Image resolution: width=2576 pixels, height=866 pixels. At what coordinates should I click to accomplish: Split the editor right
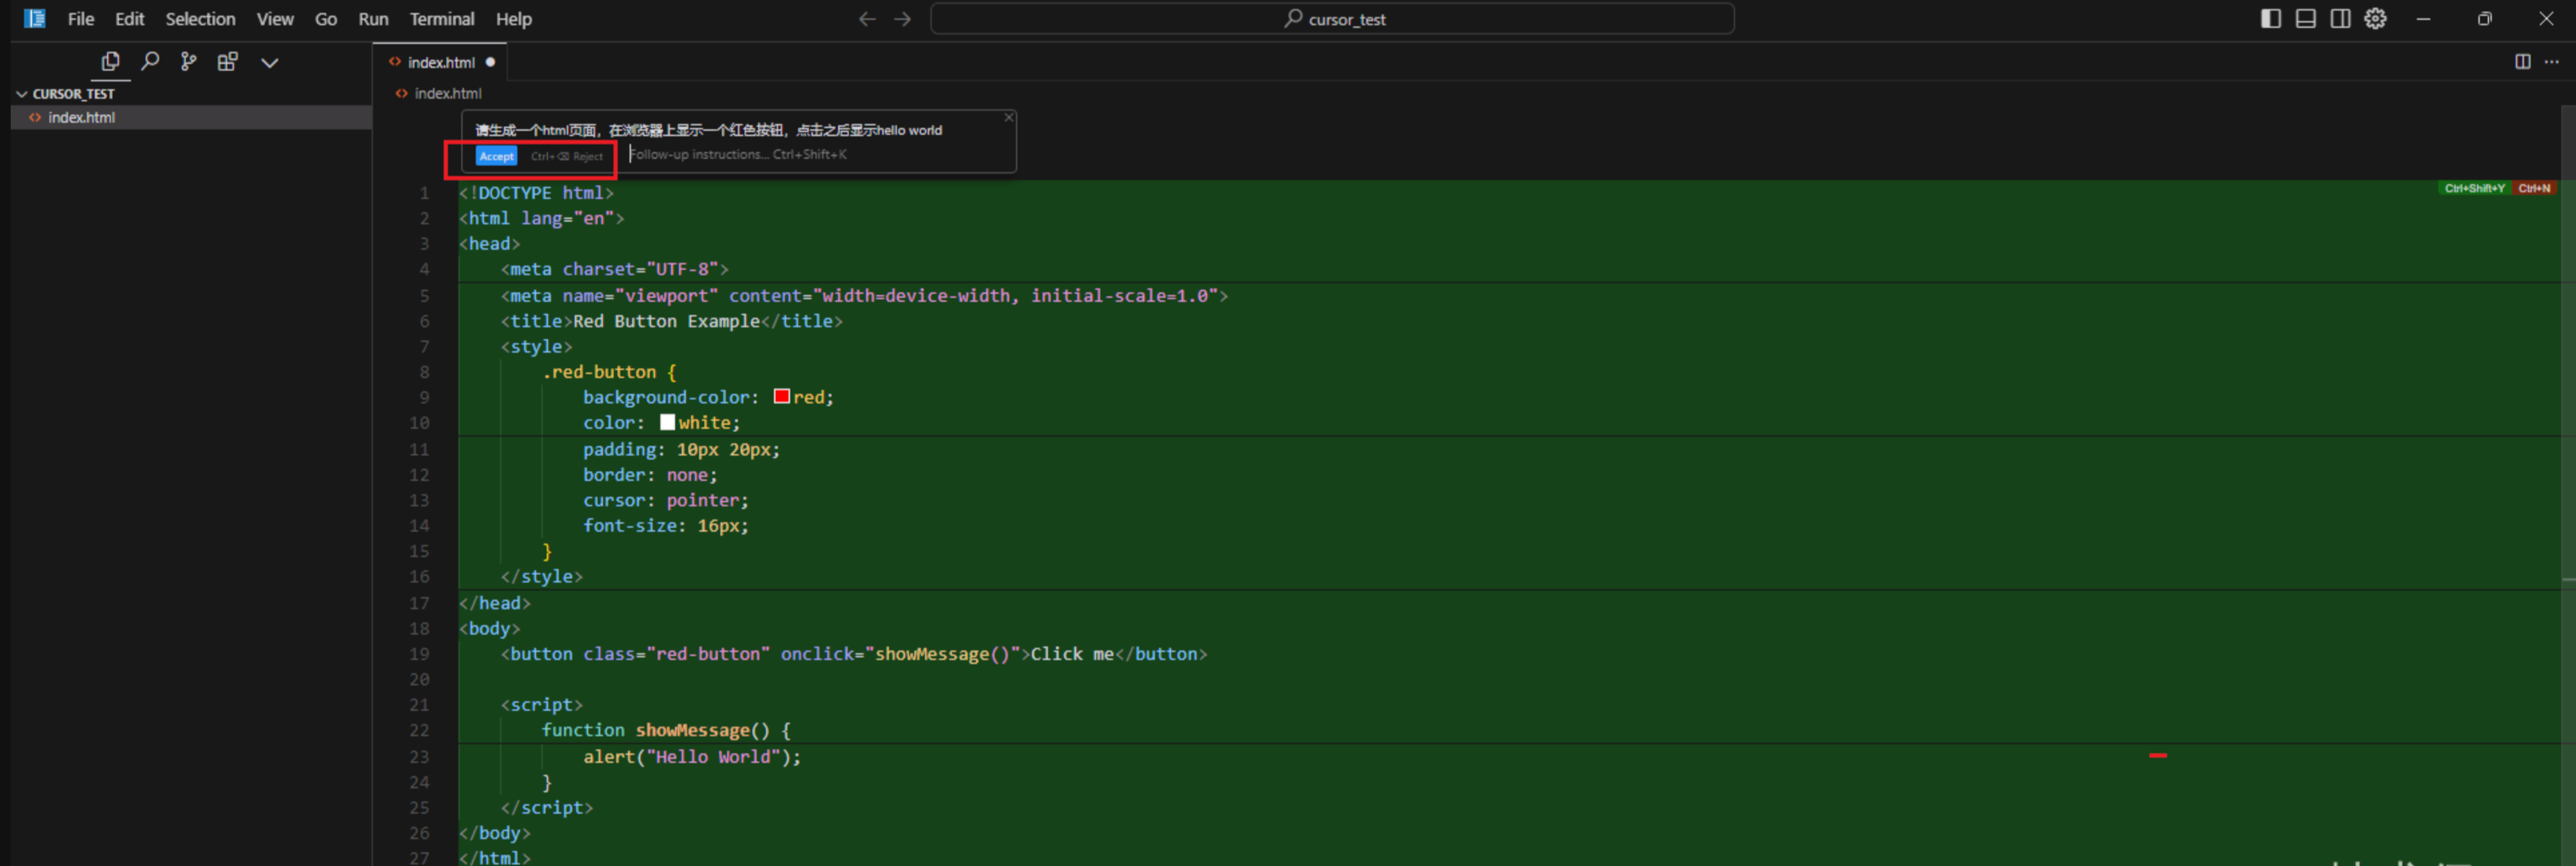(2522, 62)
